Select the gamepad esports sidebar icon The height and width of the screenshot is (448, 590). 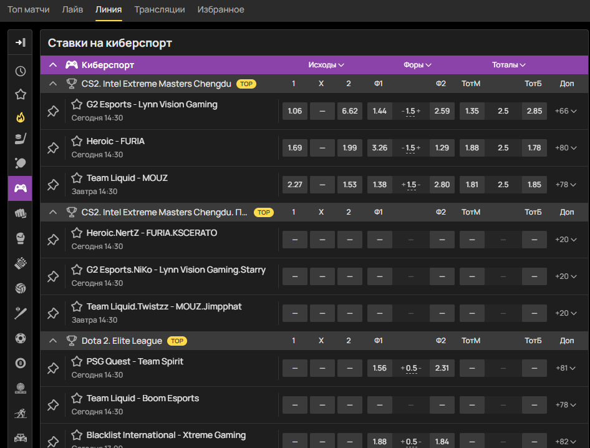coord(21,188)
